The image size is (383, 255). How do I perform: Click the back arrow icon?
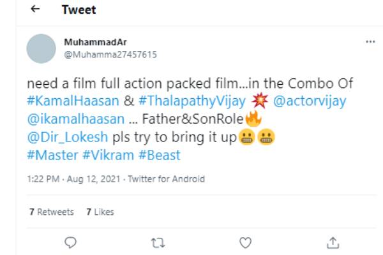[35, 10]
